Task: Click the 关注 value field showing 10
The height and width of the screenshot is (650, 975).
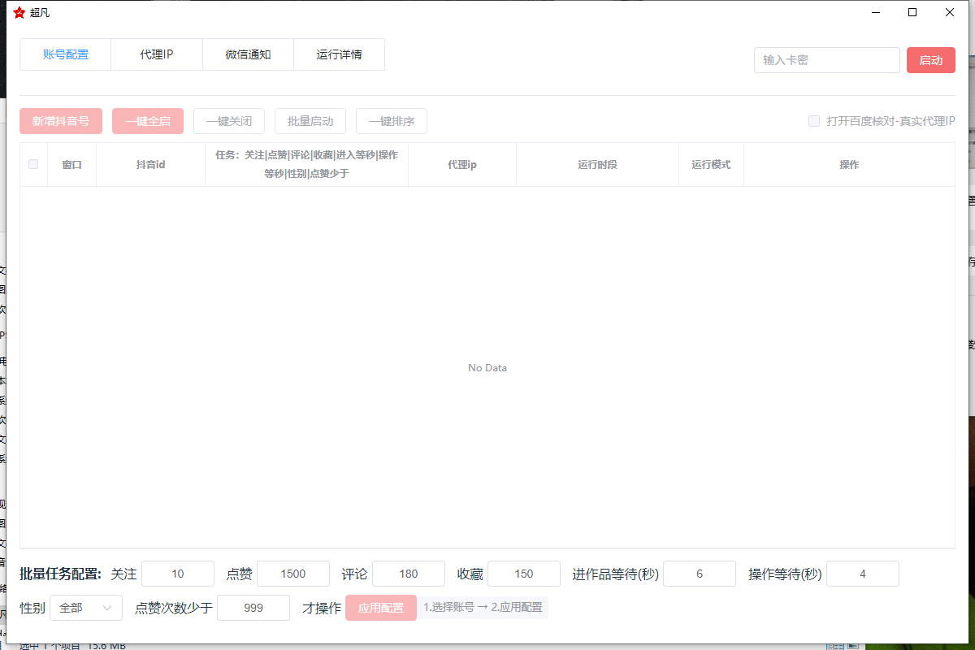Action: click(178, 573)
